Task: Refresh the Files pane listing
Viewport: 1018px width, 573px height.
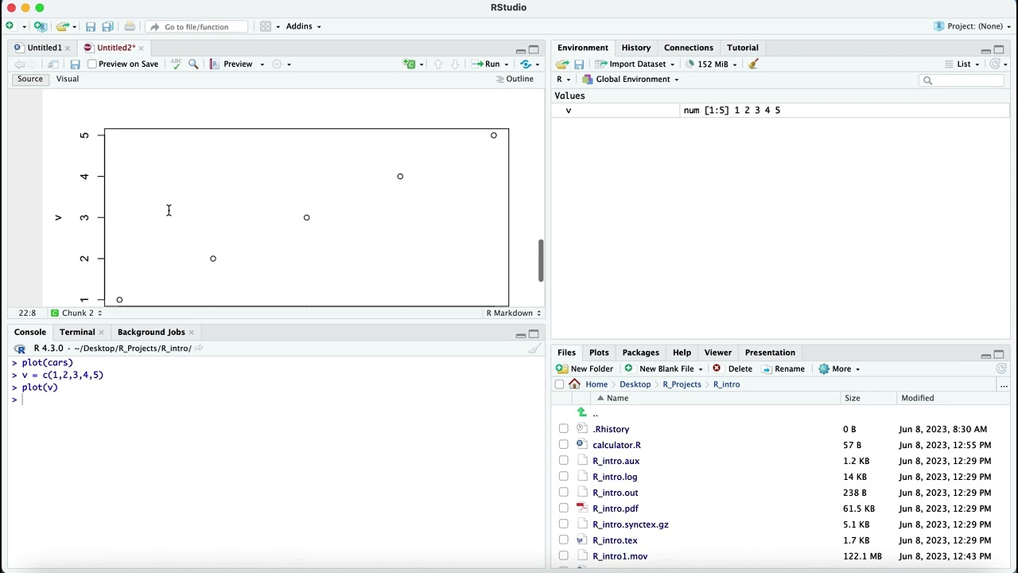Action: pos(1001,368)
